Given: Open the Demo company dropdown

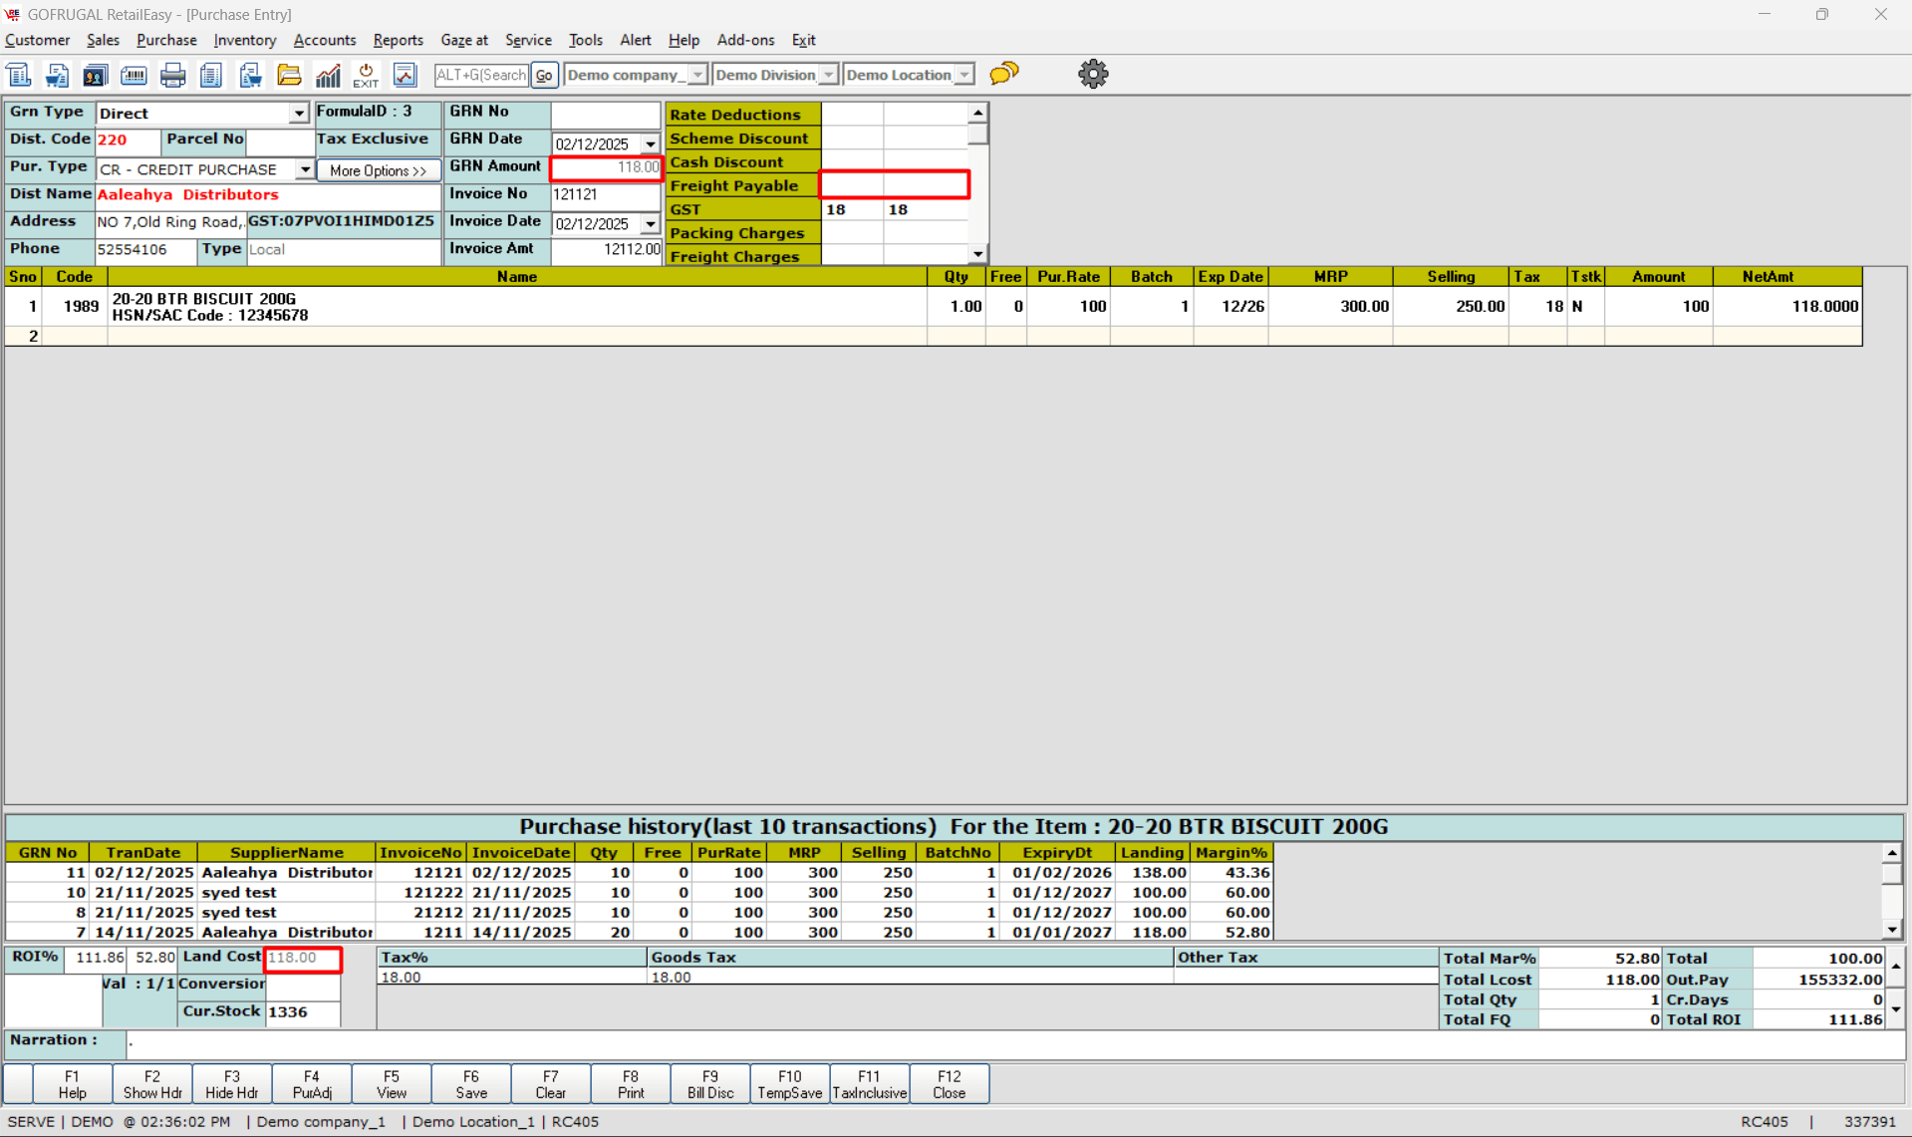Looking at the screenshot, I should point(697,75).
